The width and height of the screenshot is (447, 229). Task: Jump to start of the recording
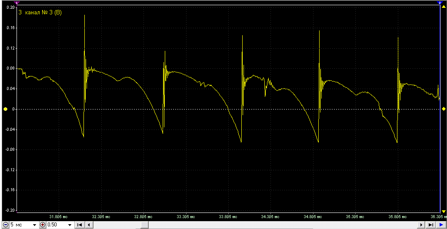79,225
